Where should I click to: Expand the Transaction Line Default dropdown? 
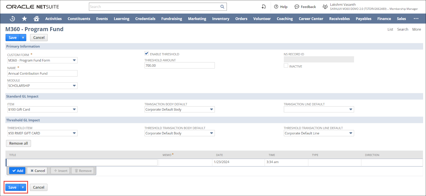351,109
